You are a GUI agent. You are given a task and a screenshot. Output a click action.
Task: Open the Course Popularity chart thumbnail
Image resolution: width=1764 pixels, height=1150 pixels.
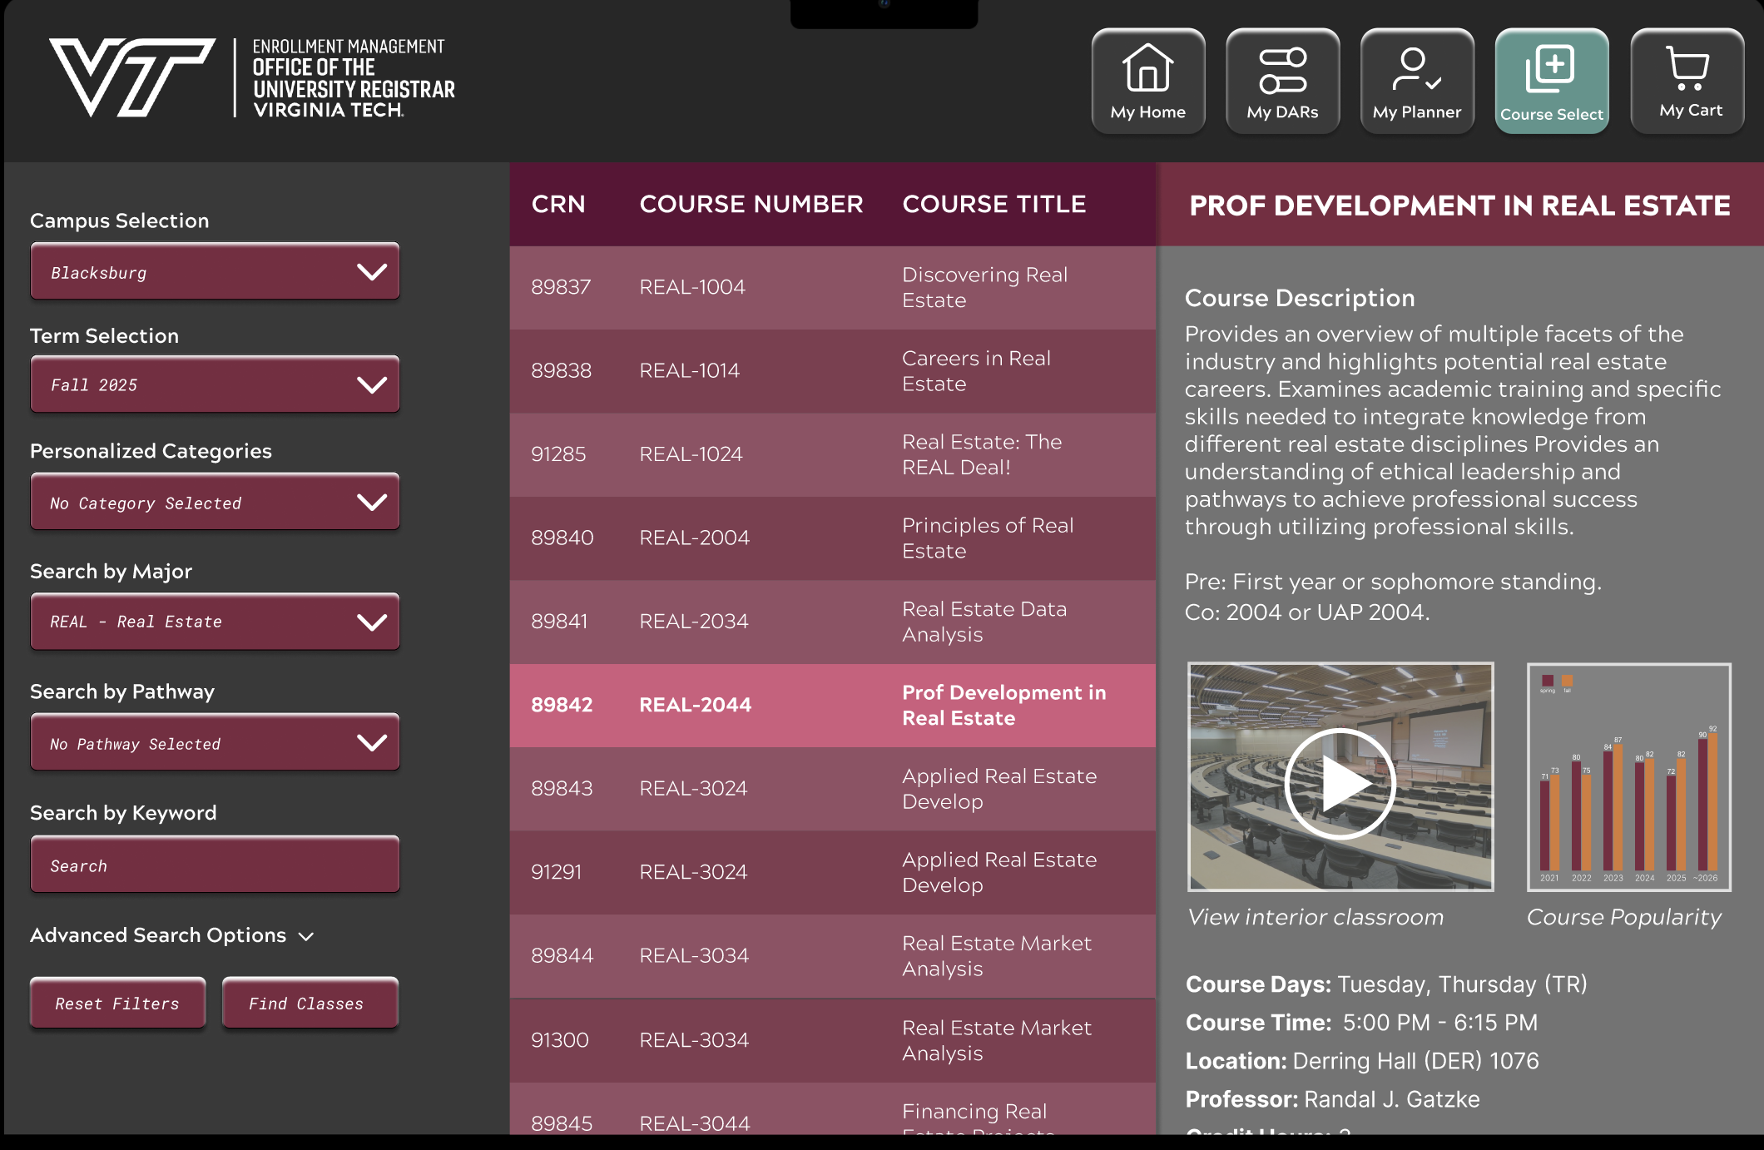tap(1628, 777)
